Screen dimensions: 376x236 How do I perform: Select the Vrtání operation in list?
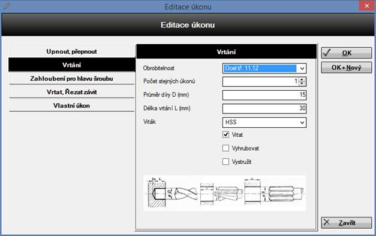[71, 65]
